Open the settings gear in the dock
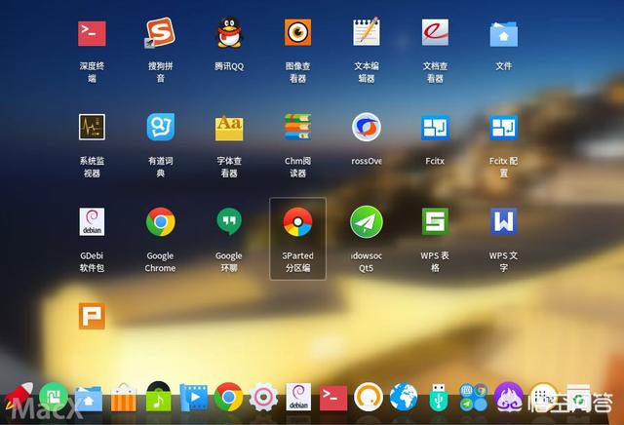The height and width of the screenshot is (425, 624). pos(263,397)
